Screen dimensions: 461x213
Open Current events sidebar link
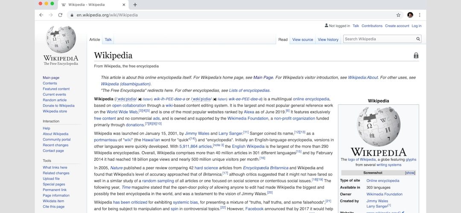point(54,95)
